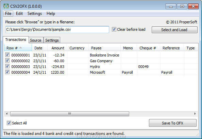Uncheck the Hydro transaction row checkbox
Screen dimensions: 202x139
[7, 66]
